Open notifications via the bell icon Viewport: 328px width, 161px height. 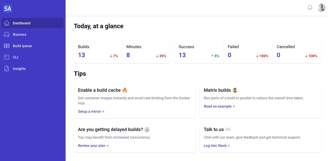click(x=310, y=7)
